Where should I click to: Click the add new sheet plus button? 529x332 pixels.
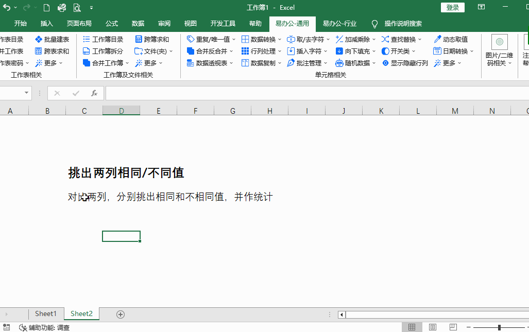click(x=121, y=314)
